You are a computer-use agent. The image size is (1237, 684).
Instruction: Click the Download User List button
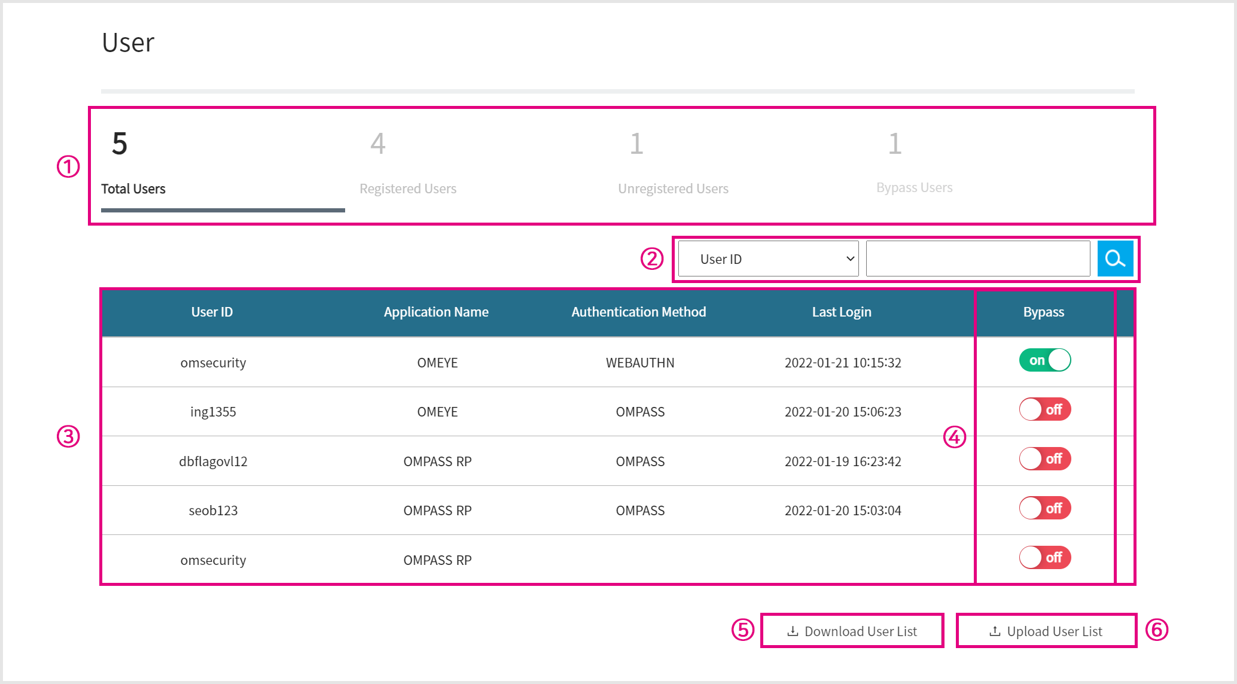852,631
